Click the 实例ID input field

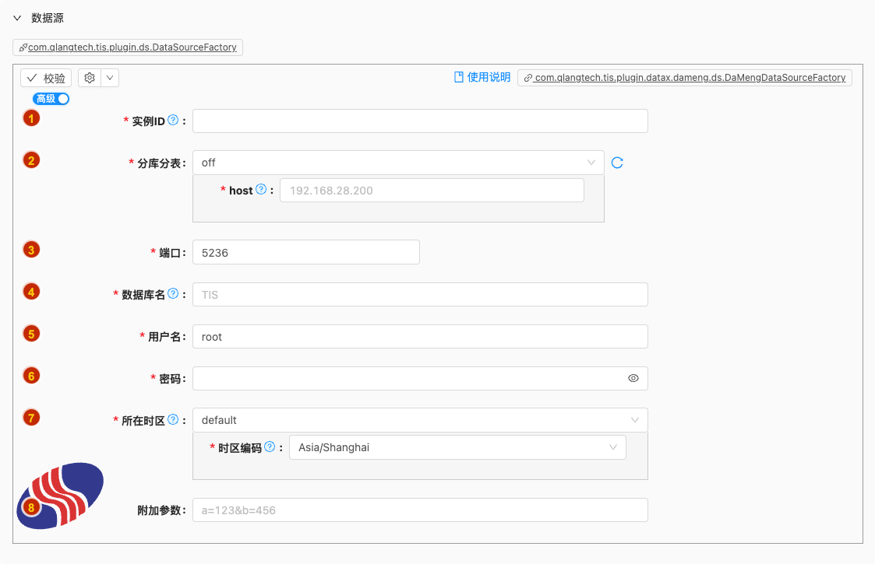click(x=420, y=121)
